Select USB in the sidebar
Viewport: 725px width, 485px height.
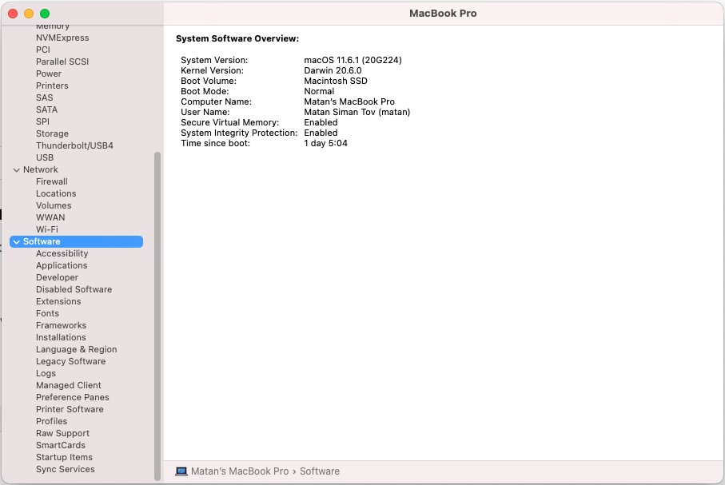(45, 158)
